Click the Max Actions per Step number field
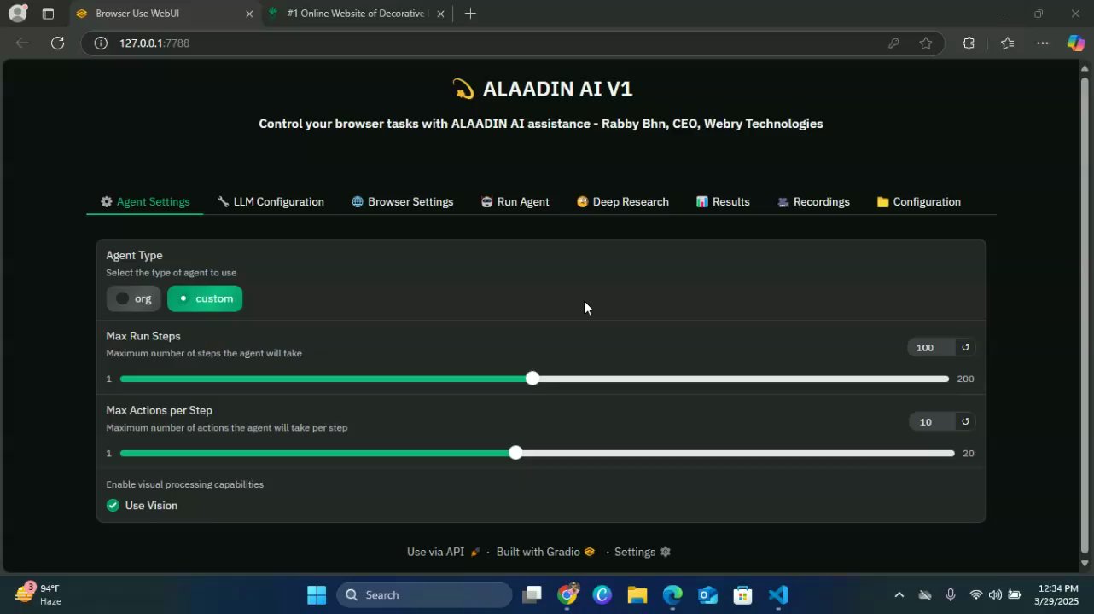Image resolution: width=1094 pixels, height=614 pixels. click(932, 421)
